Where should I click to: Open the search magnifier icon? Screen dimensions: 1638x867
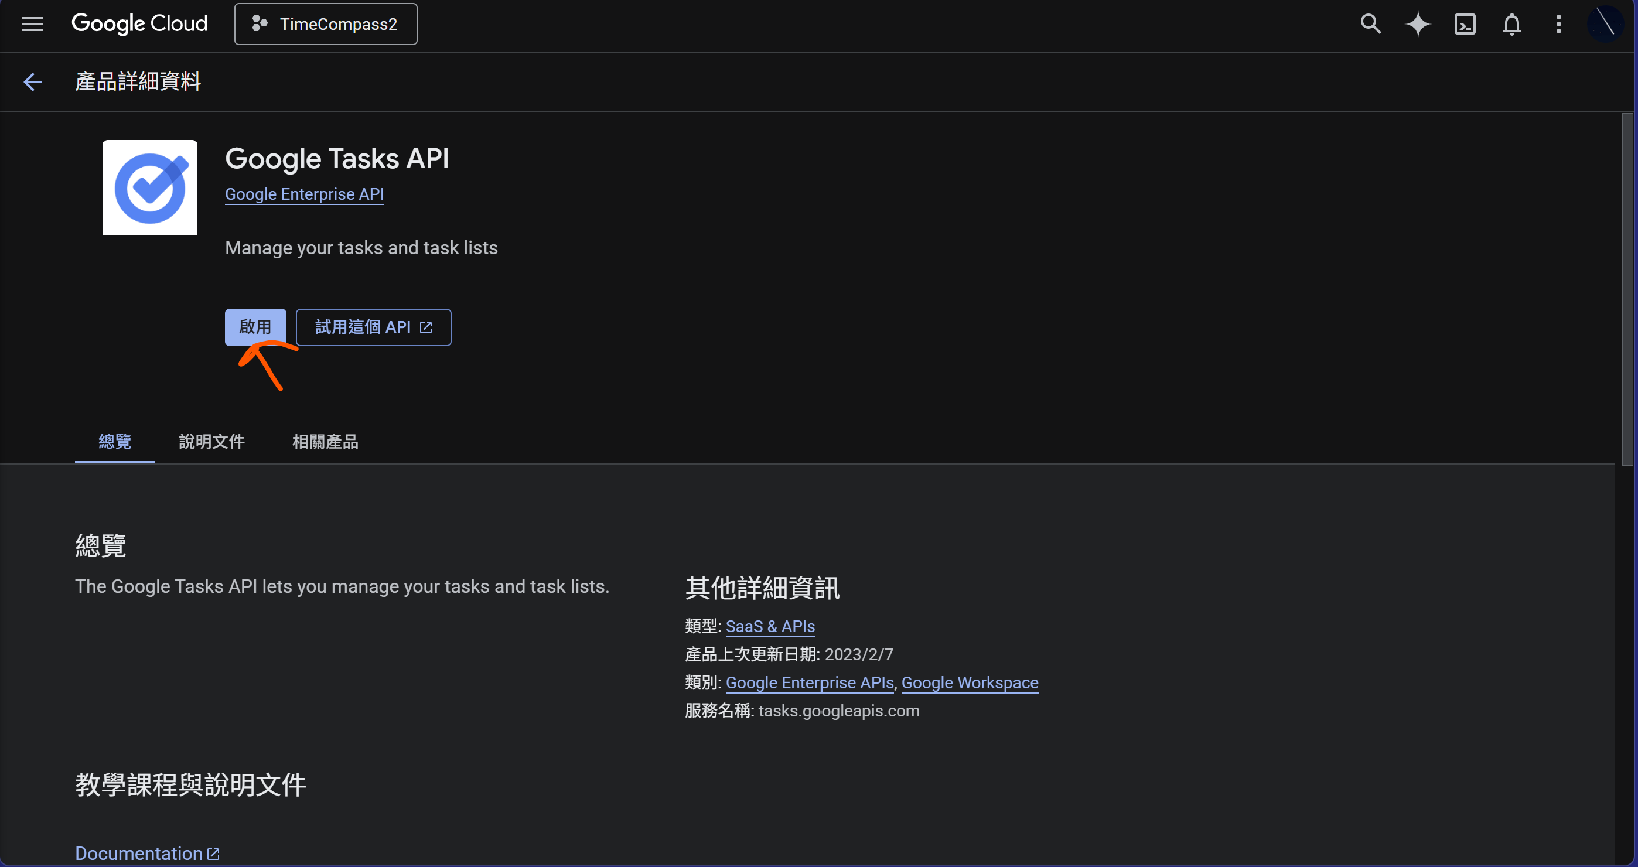pyautogui.click(x=1370, y=24)
